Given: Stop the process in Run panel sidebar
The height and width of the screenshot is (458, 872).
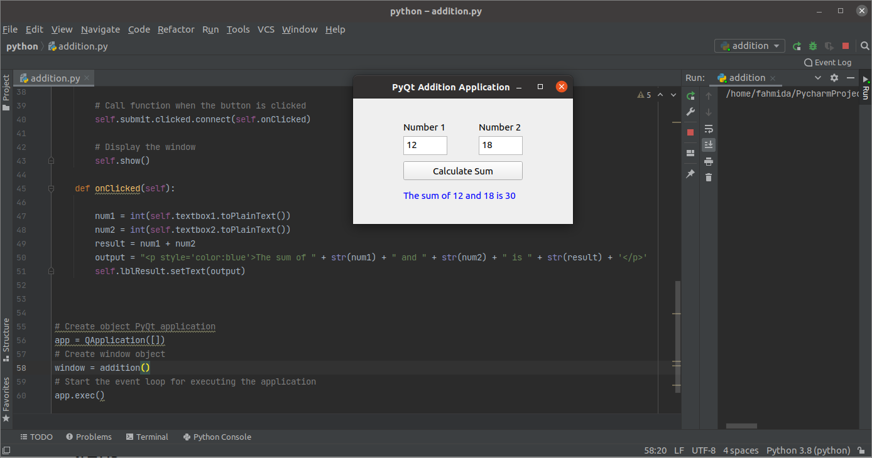Looking at the screenshot, I should pos(690,132).
